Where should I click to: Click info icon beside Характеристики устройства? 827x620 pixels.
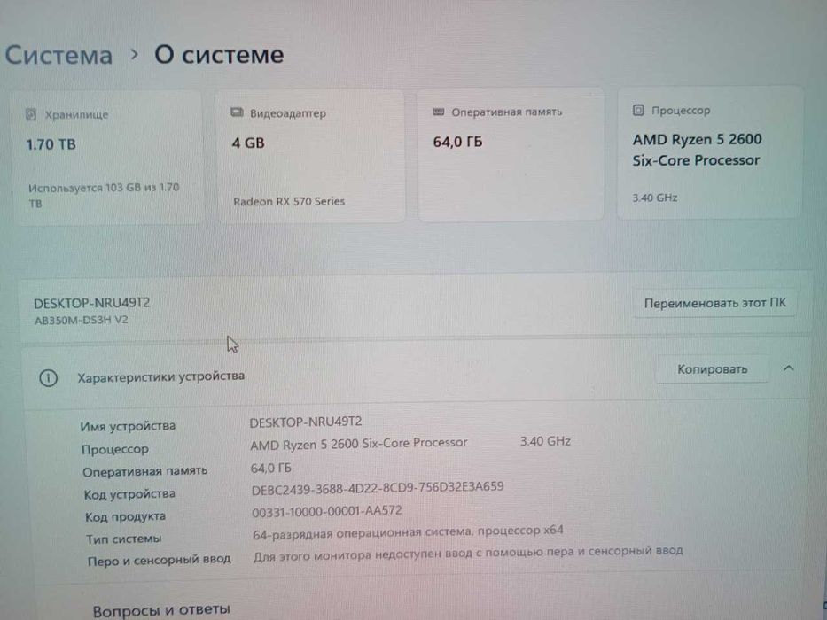click(49, 377)
